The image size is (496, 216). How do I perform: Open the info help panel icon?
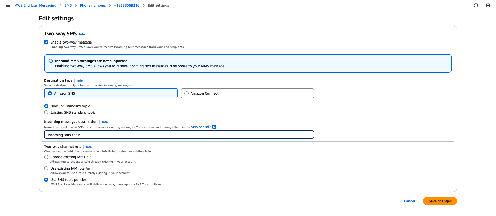(x=476, y=5)
